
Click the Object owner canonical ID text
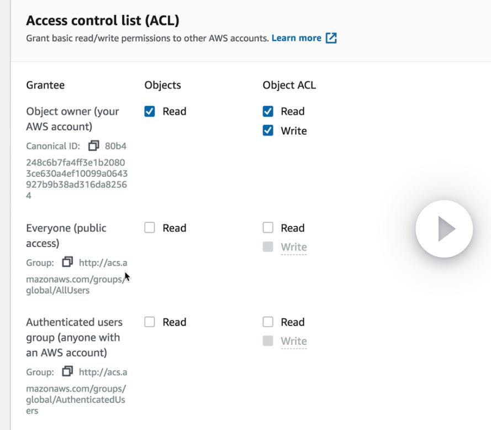click(x=76, y=174)
